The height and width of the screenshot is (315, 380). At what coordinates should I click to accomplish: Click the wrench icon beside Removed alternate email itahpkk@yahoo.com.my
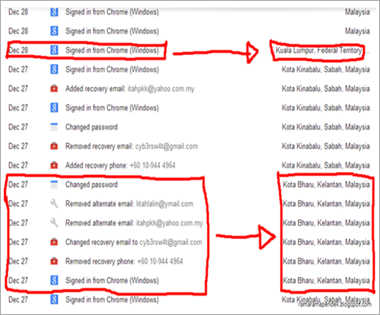click(54, 223)
